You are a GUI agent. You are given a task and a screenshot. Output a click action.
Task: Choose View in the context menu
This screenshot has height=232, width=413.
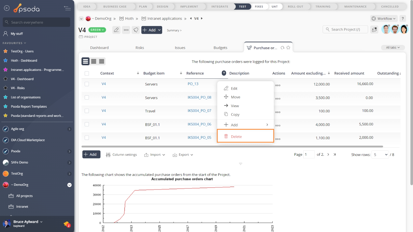(245, 106)
